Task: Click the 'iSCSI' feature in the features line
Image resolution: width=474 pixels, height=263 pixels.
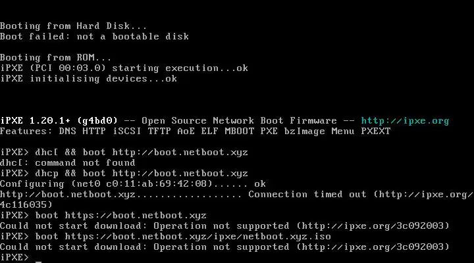Action: [x=127, y=131]
